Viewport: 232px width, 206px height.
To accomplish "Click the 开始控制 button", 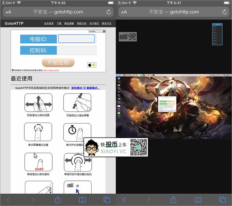I will pos(58,63).
